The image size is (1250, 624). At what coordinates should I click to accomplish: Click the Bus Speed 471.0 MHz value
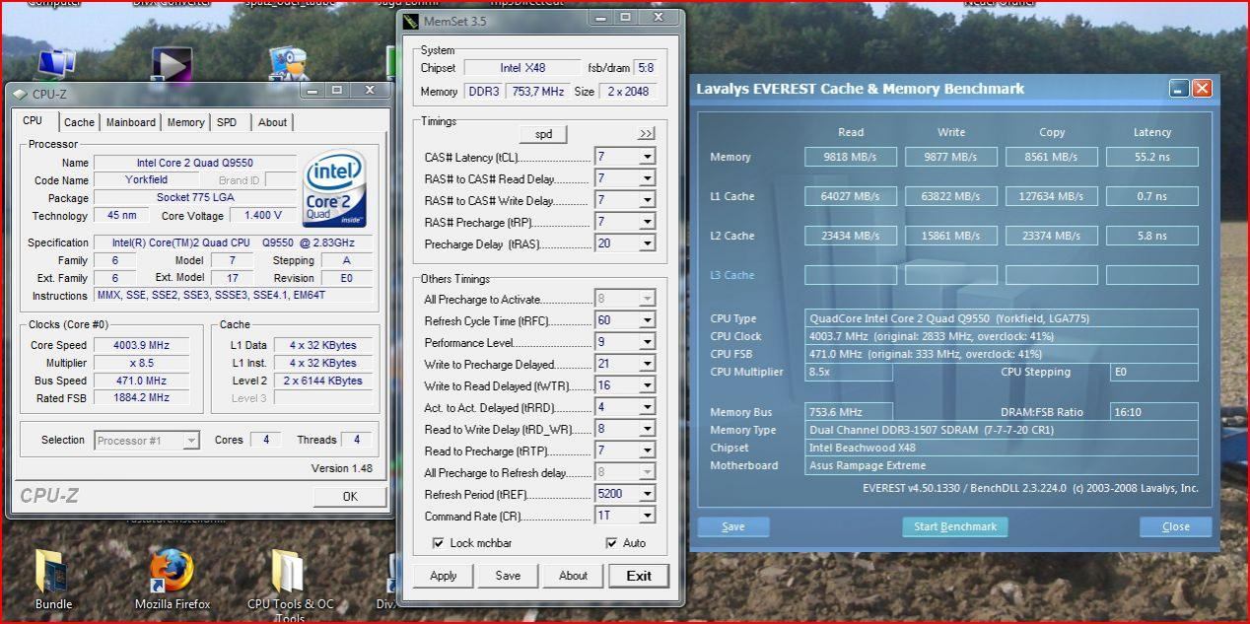pos(143,381)
